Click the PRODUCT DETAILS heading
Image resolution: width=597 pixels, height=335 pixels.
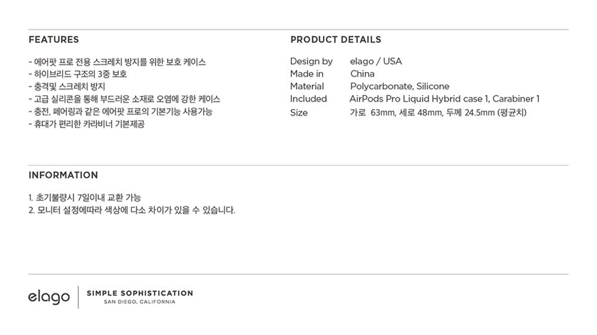coord(336,39)
